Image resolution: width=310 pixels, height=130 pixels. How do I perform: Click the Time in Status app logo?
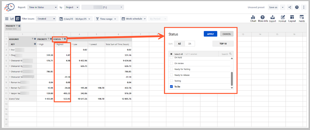click(9, 7)
